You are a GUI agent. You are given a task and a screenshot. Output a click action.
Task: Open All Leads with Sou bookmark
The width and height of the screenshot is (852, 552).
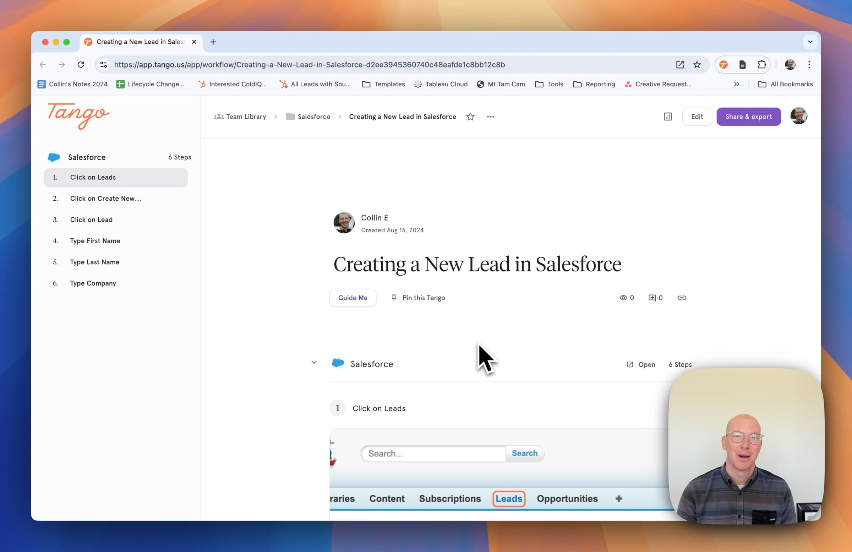point(315,84)
